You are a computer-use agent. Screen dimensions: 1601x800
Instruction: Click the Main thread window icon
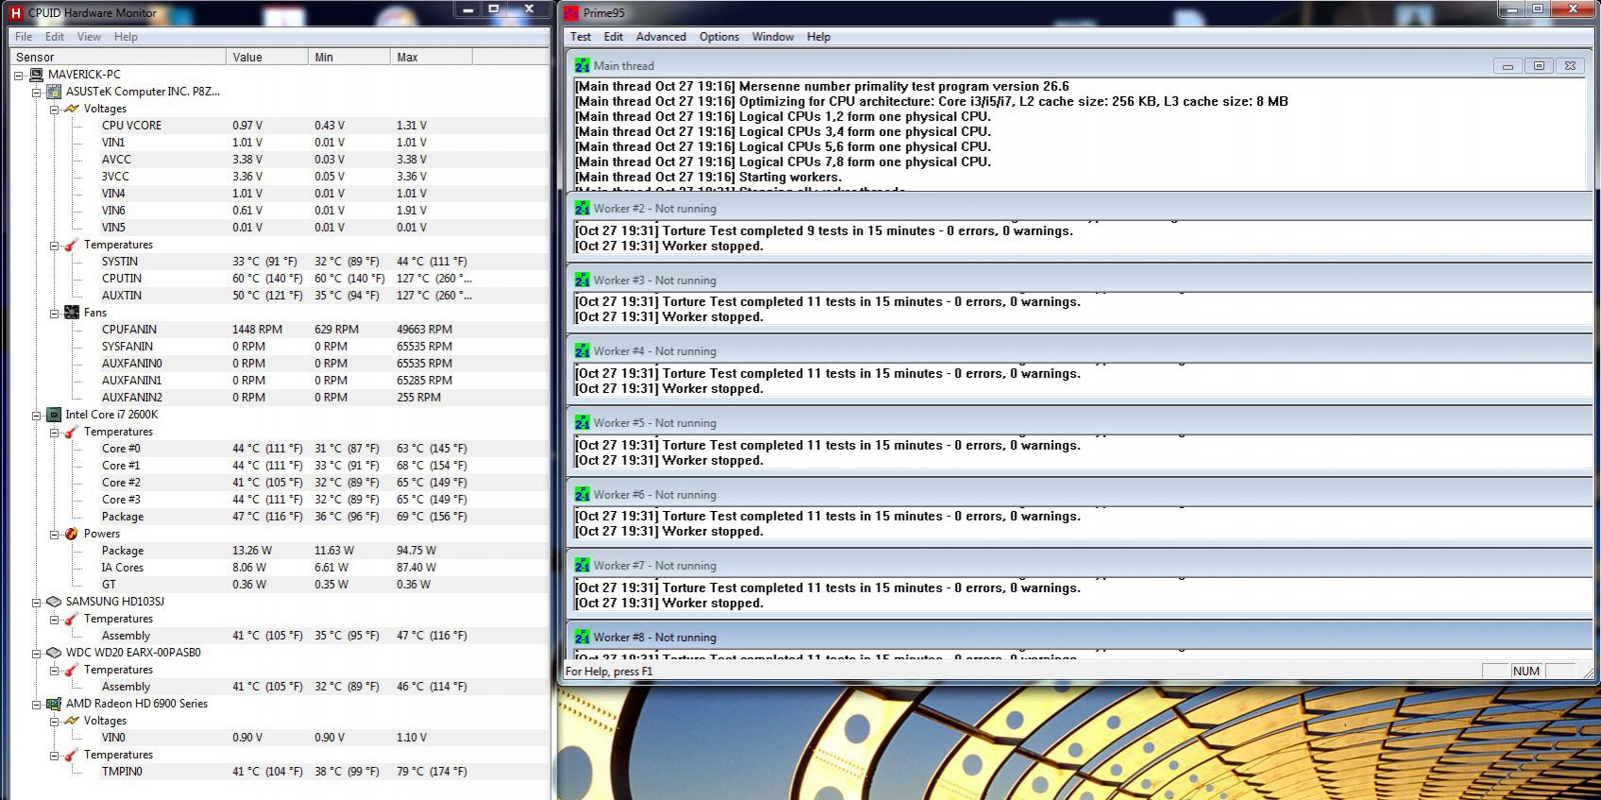(x=582, y=65)
